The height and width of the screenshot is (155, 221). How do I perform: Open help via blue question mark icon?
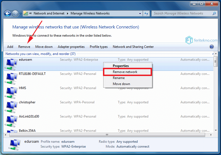212,47
